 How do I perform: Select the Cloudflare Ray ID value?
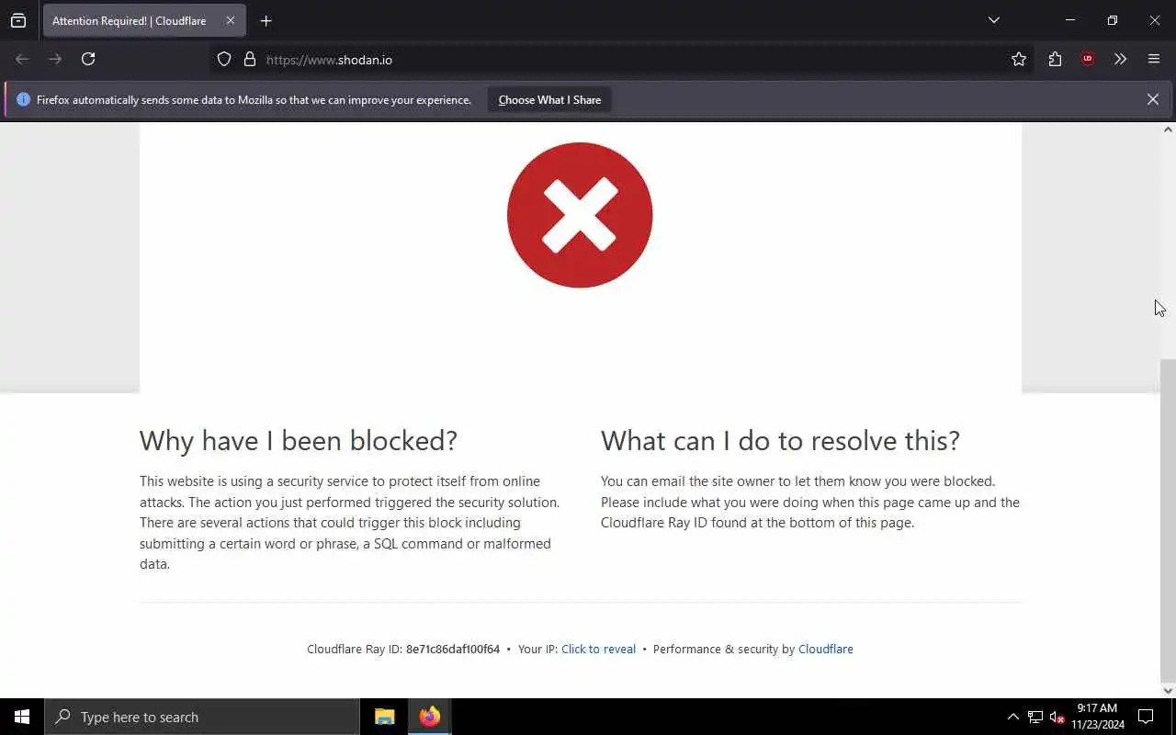click(x=453, y=649)
